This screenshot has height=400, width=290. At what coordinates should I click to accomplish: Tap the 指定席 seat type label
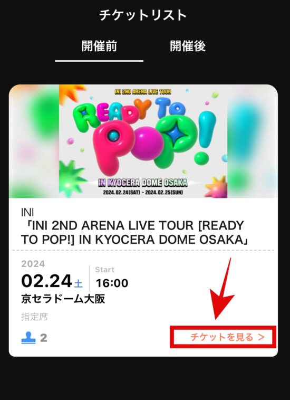point(34,317)
